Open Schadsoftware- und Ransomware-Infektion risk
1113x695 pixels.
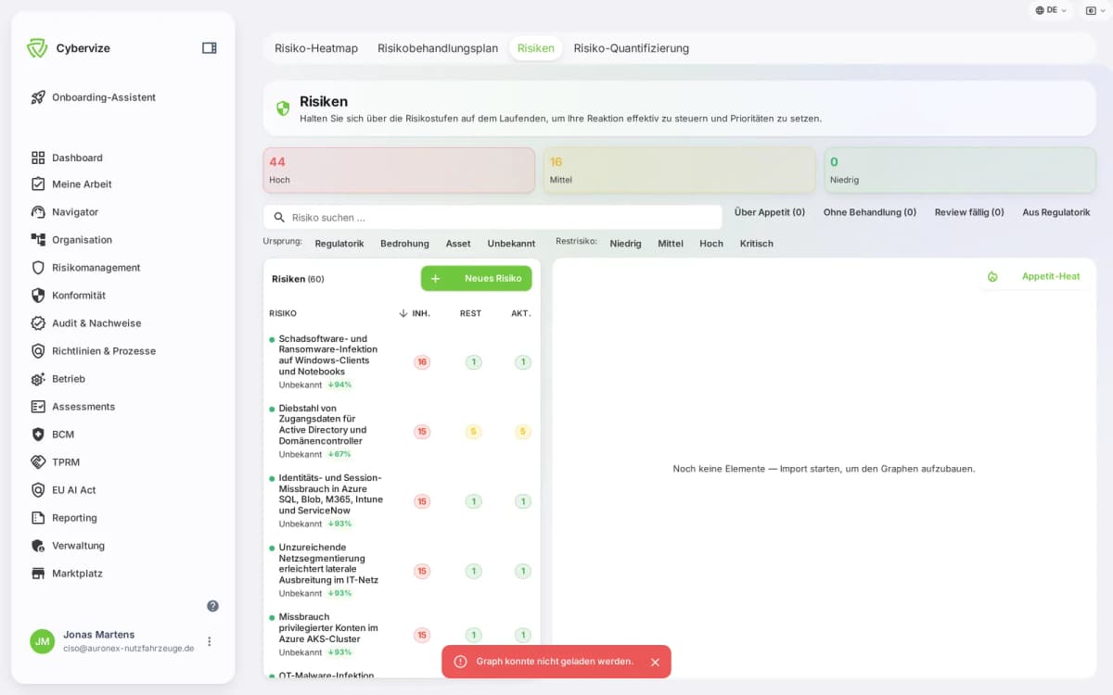tap(402, 362)
